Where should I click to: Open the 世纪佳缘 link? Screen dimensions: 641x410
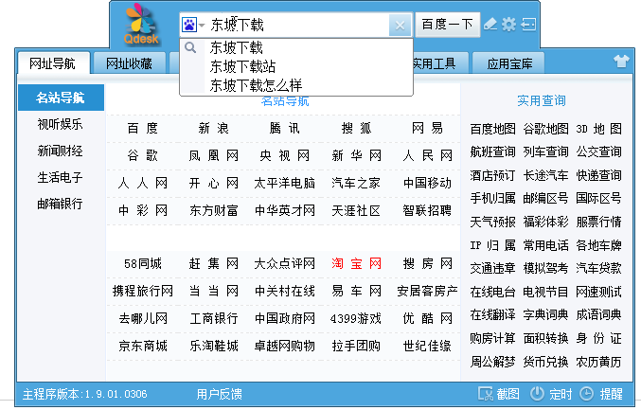[427, 347]
